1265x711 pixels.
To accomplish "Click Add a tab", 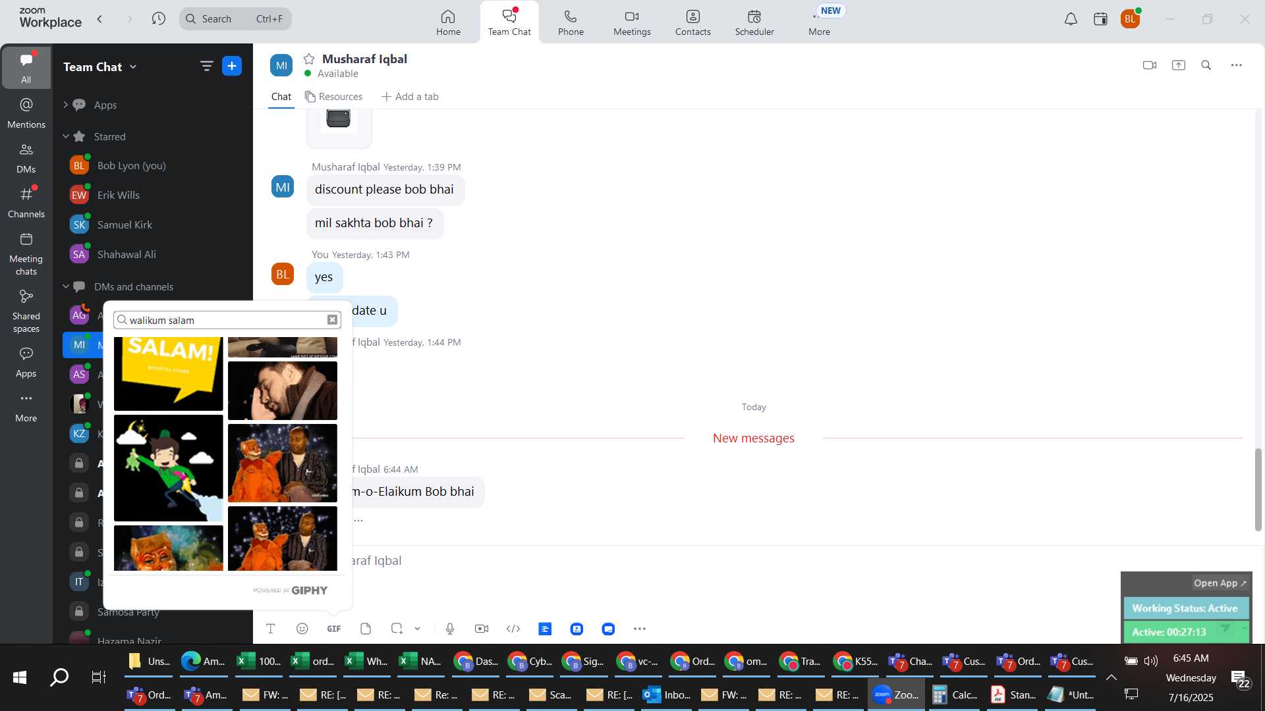I will 410,97.
